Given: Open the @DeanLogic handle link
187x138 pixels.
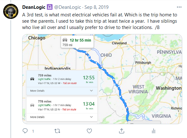Looking at the screenshot, I should coord(68,7).
